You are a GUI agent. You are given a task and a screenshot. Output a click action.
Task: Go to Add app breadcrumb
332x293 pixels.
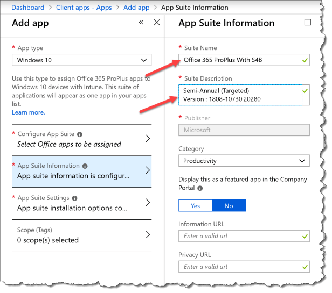[136, 8]
